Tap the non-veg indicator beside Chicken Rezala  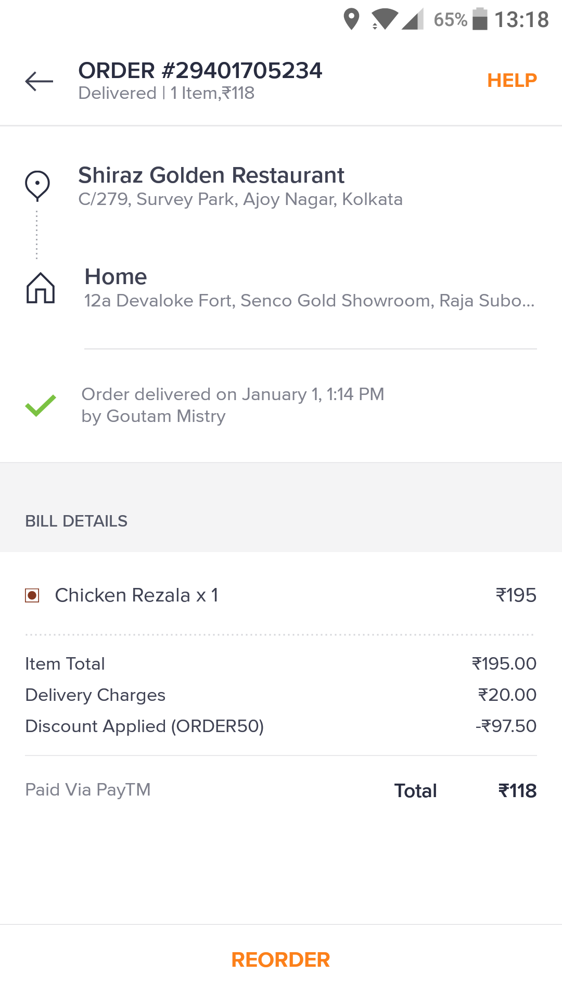click(x=32, y=595)
